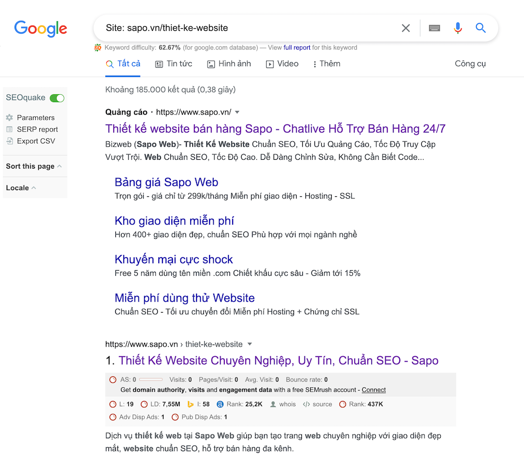Click the SEOquake keyword difficulty icon
The image size is (524, 456).
[x=97, y=47]
